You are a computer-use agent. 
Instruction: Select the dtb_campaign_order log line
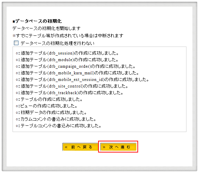pyautogui.click(x=75, y=66)
